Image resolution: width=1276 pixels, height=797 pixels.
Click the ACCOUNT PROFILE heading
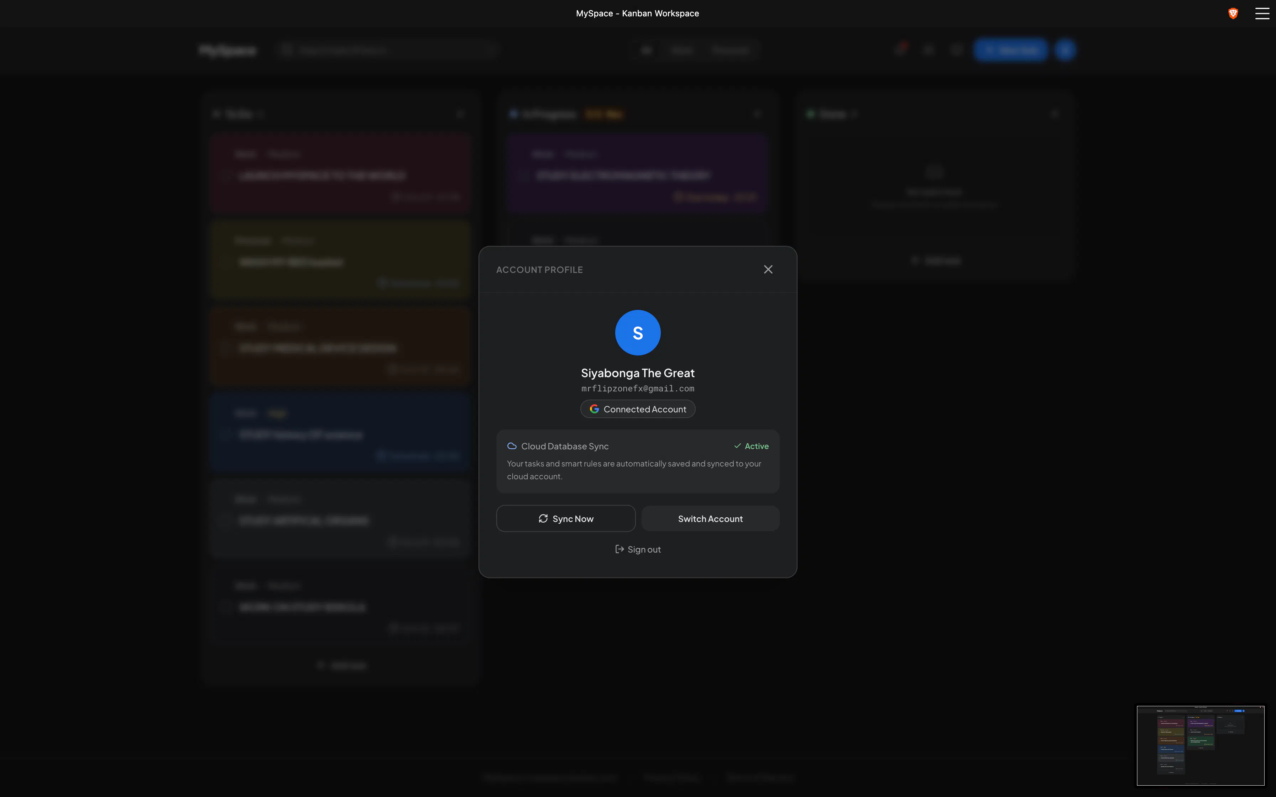pos(539,269)
